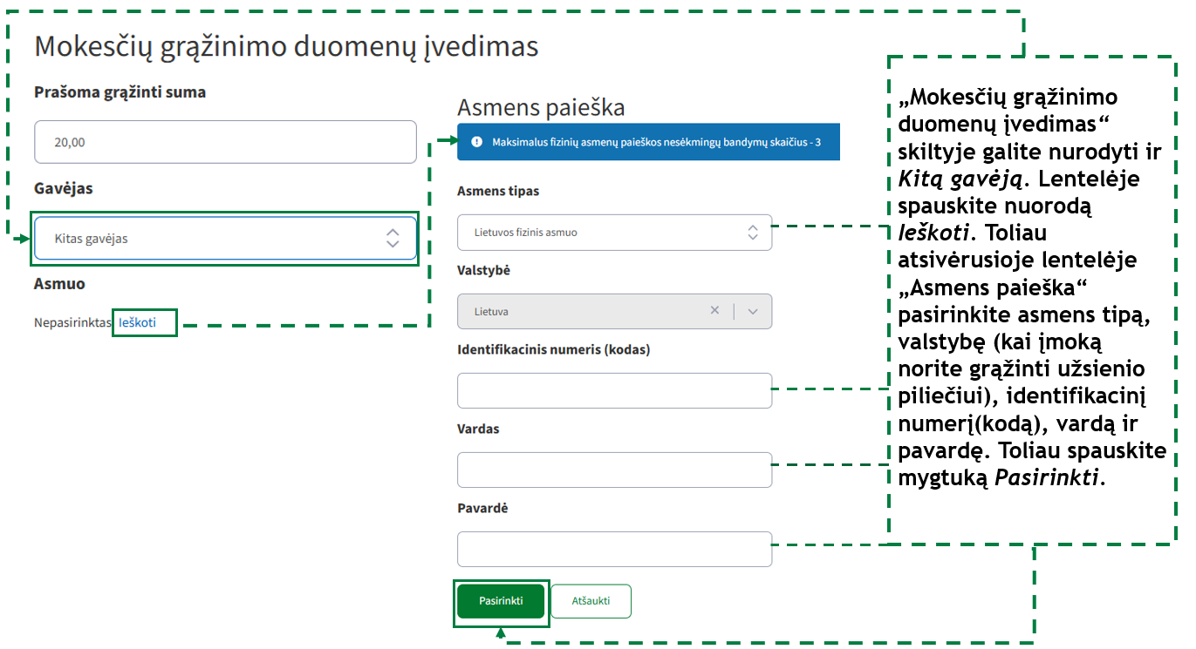Click the green arrowhead pointing at Kitas gavėjas
The image size is (1196, 649).
point(22,239)
